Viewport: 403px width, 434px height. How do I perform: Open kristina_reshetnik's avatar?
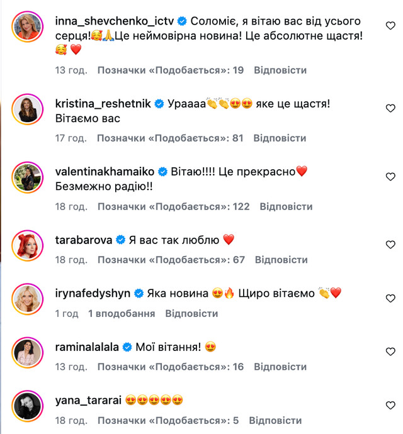[26, 109]
